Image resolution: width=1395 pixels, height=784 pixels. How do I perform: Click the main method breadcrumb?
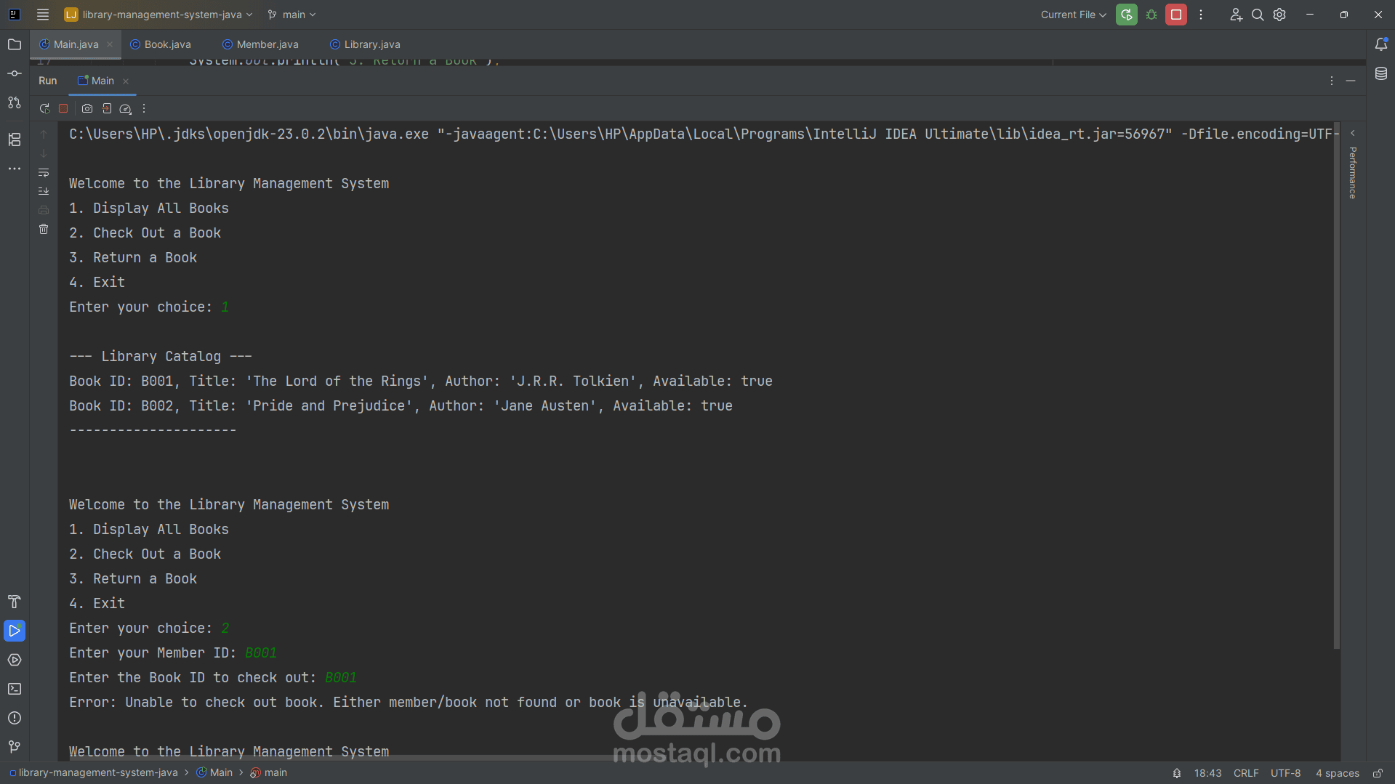pyautogui.click(x=269, y=772)
